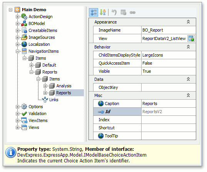This screenshot has width=207, height=172.
Task: Click the Validation checkmark icon
Action: pos(24,114)
